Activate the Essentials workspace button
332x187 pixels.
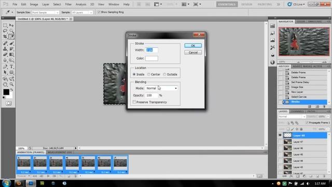pos(227,4)
